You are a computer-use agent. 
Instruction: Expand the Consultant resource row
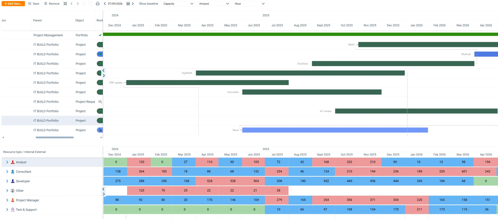[7, 172]
